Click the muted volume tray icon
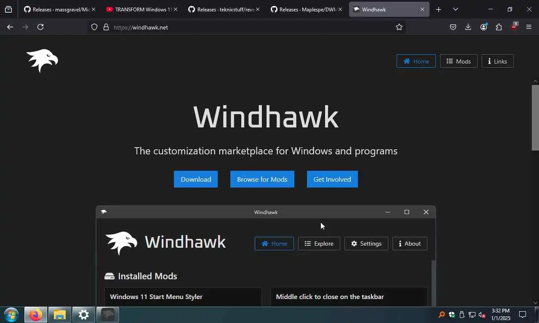 (x=482, y=315)
